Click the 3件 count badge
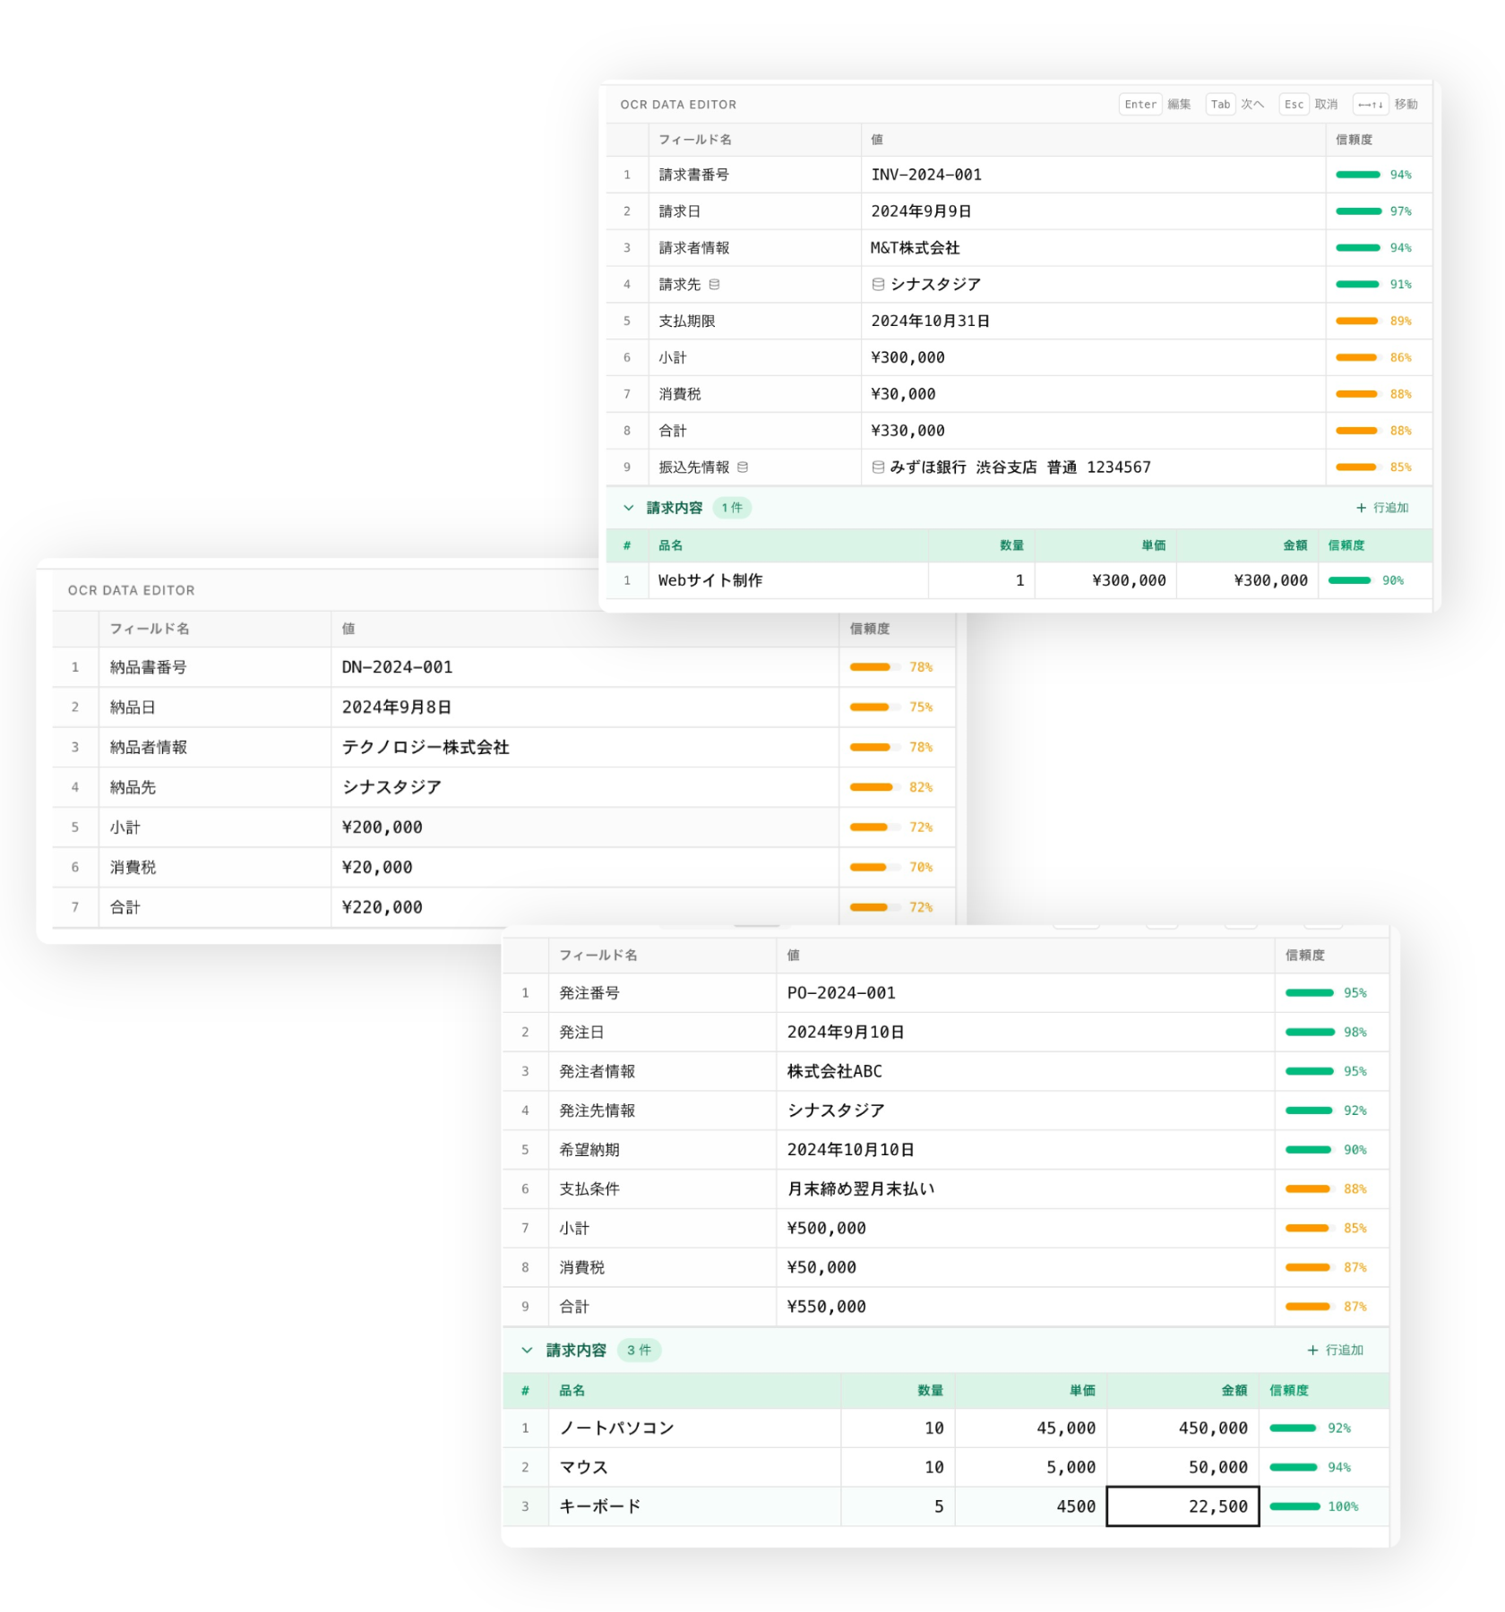Screen dimensions: 1505x1612 tap(639, 1350)
